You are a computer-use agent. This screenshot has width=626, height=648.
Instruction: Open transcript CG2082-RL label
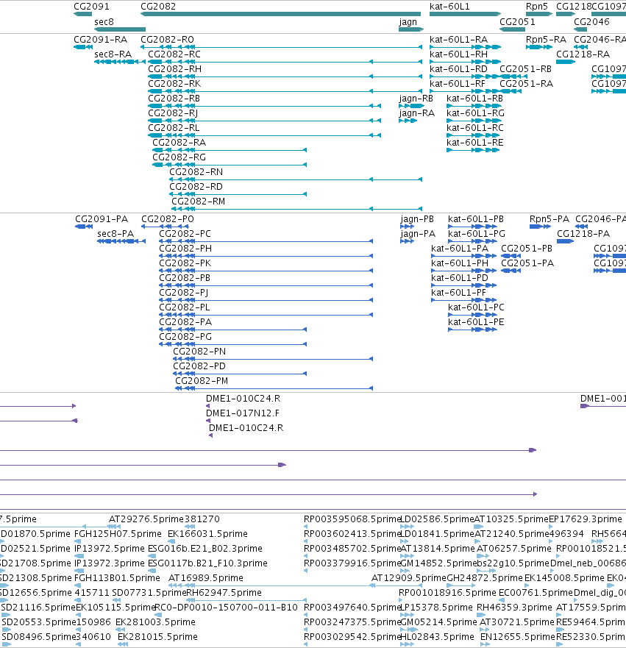click(x=174, y=128)
